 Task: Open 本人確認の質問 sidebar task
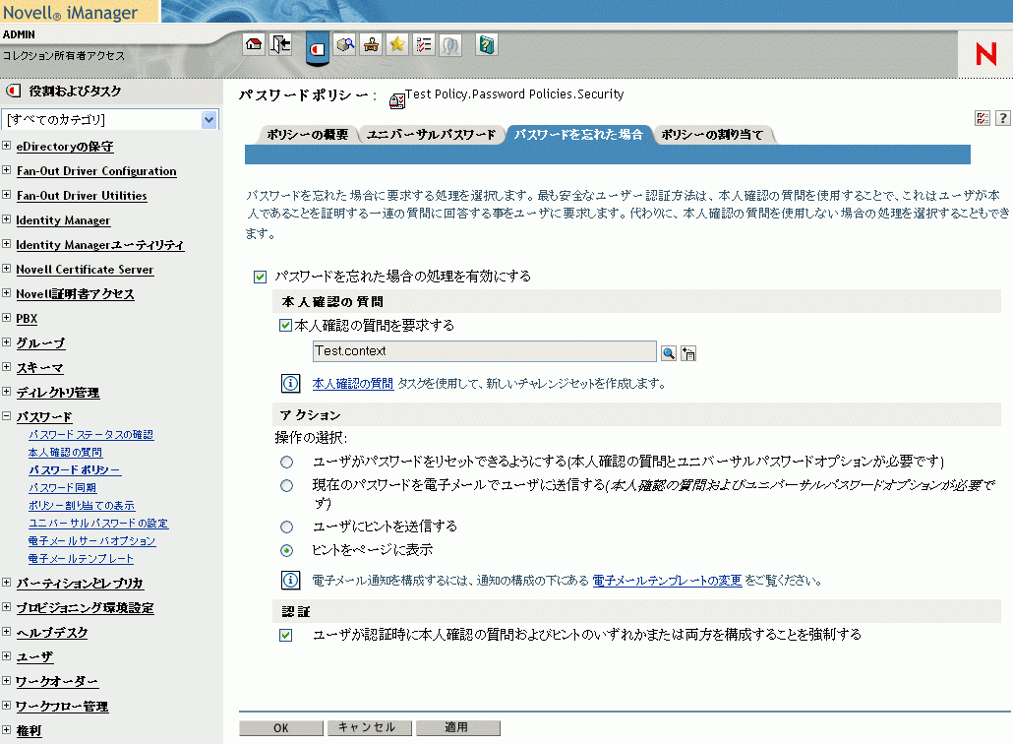pyautogui.click(x=65, y=453)
